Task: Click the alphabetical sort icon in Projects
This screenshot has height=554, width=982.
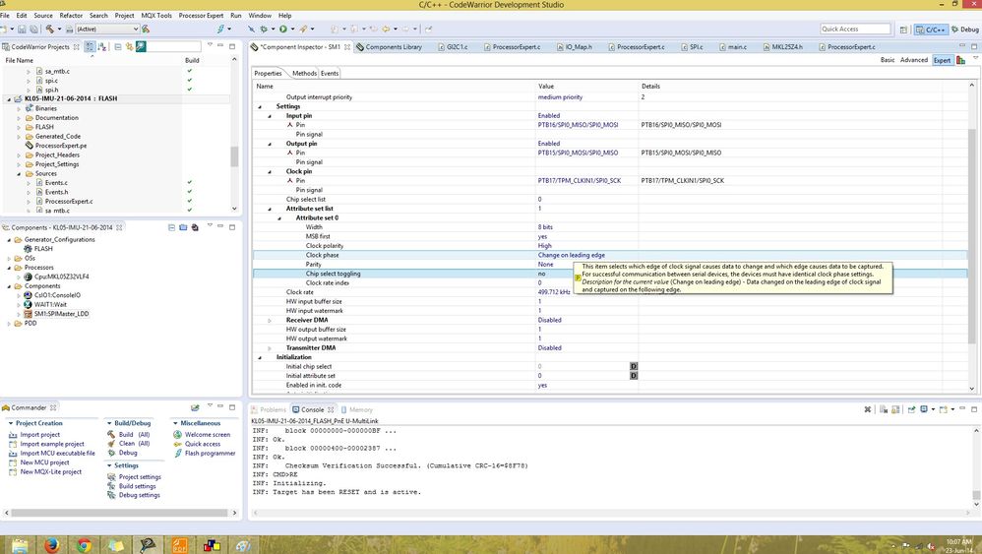Action: point(102,47)
